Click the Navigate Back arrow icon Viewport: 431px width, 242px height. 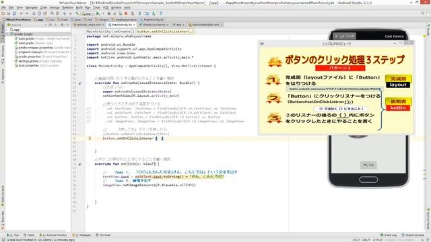[x=65, y=13]
